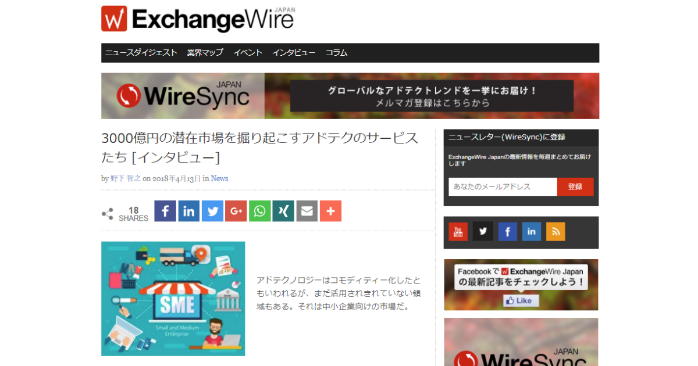Open イベント menu item

pos(248,53)
